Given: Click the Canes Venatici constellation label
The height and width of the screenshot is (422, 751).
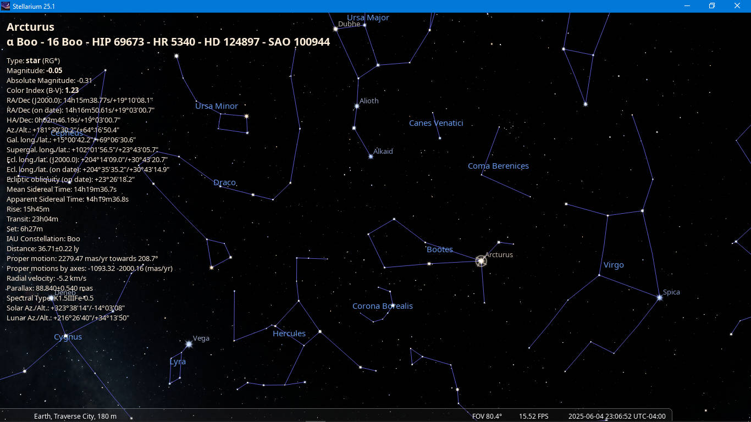Looking at the screenshot, I should [x=436, y=123].
